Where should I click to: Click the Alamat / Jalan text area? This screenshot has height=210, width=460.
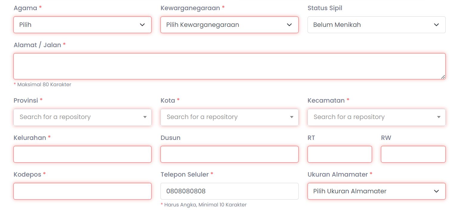229,66
